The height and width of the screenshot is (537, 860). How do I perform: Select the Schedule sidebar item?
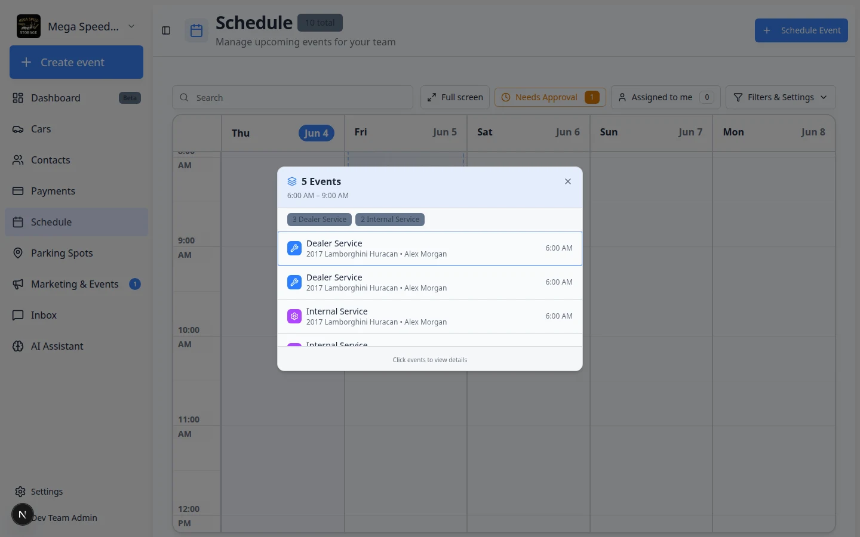point(76,222)
